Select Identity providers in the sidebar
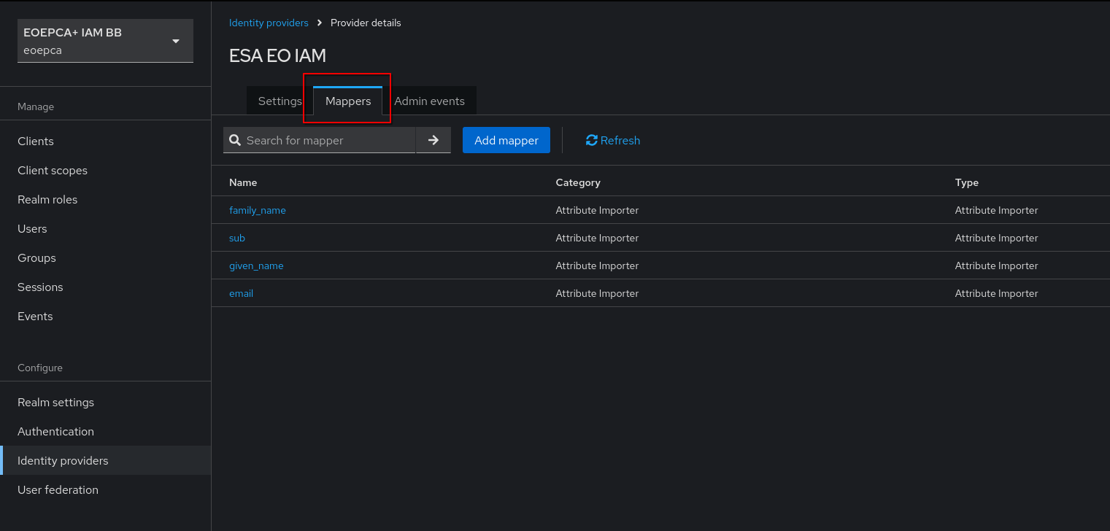The height and width of the screenshot is (531, 1110). point(105,461)
